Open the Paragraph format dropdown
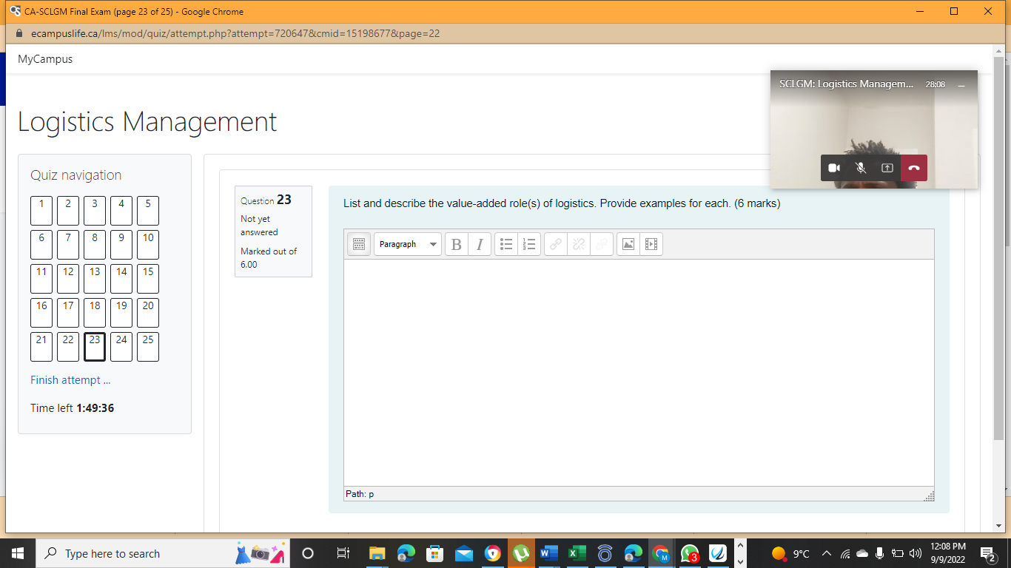Screen dimensions: 1011x568 (x=408, y=244)
